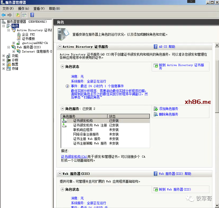Click the guotiejun08R2-CA tree icon
Screen dimensions: 219x208
click(x=18, y=43)
